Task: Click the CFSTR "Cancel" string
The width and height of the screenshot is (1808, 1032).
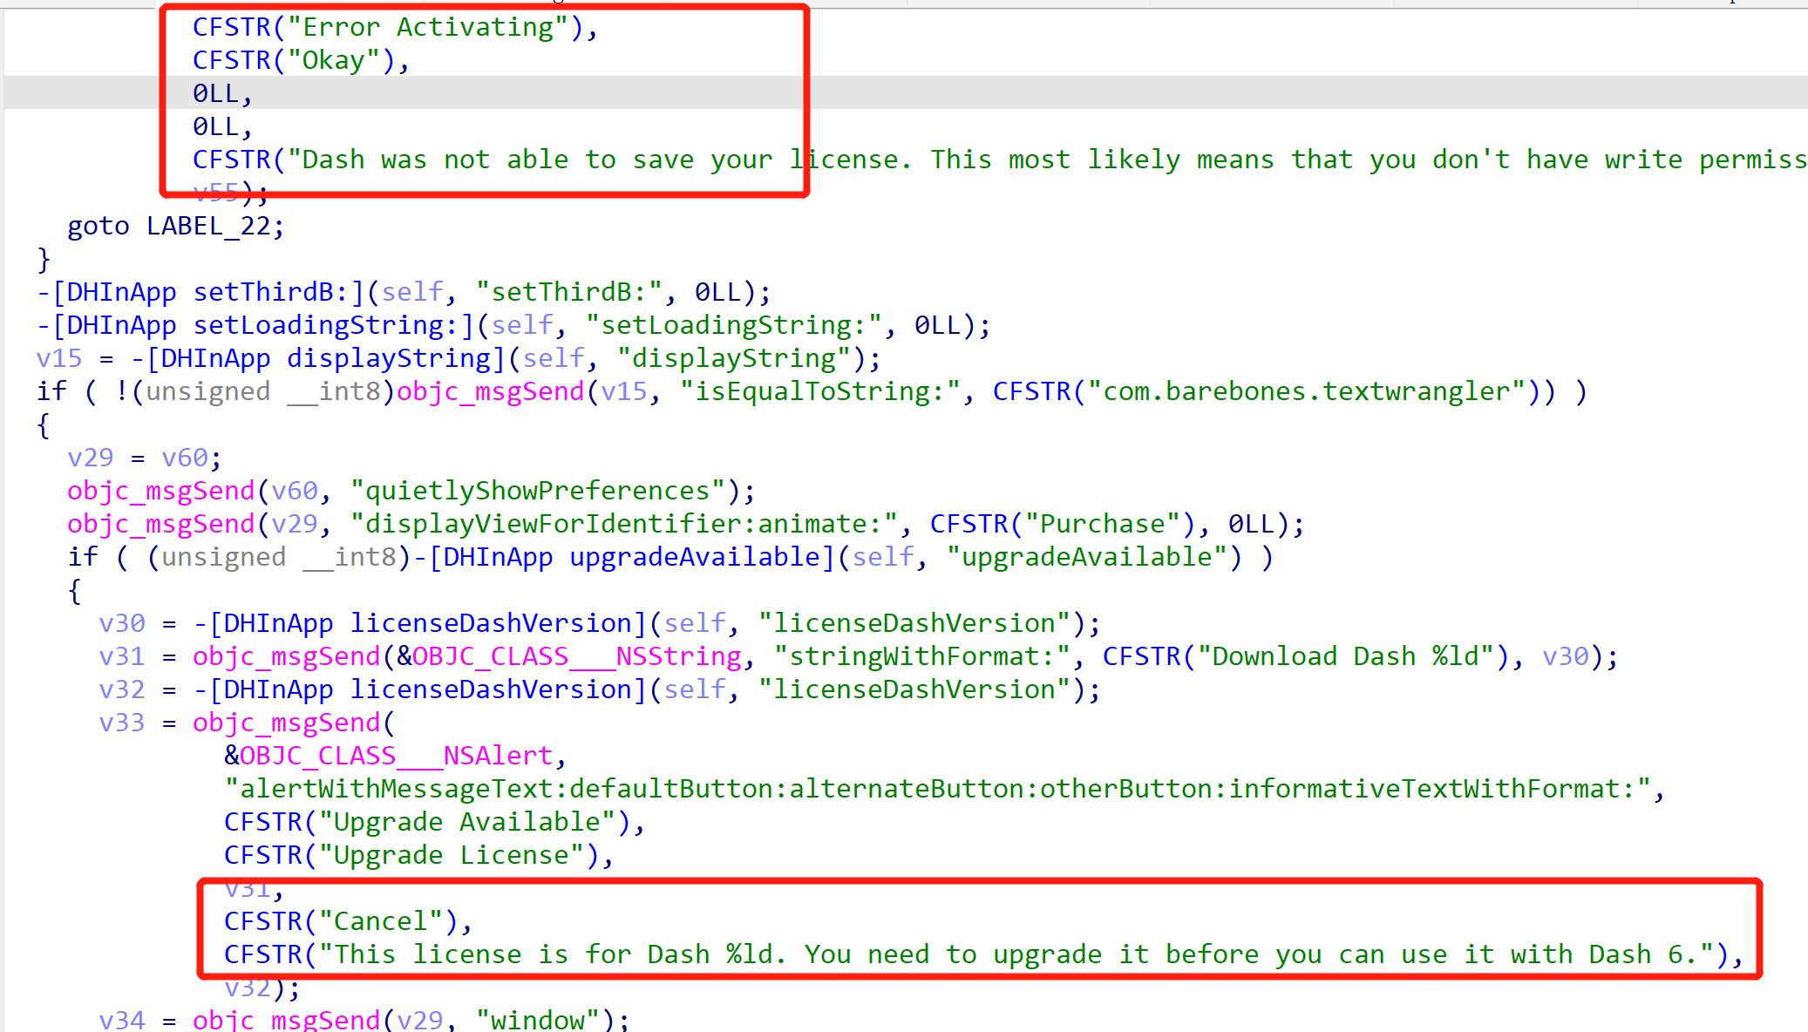Action: coord(380,922)
